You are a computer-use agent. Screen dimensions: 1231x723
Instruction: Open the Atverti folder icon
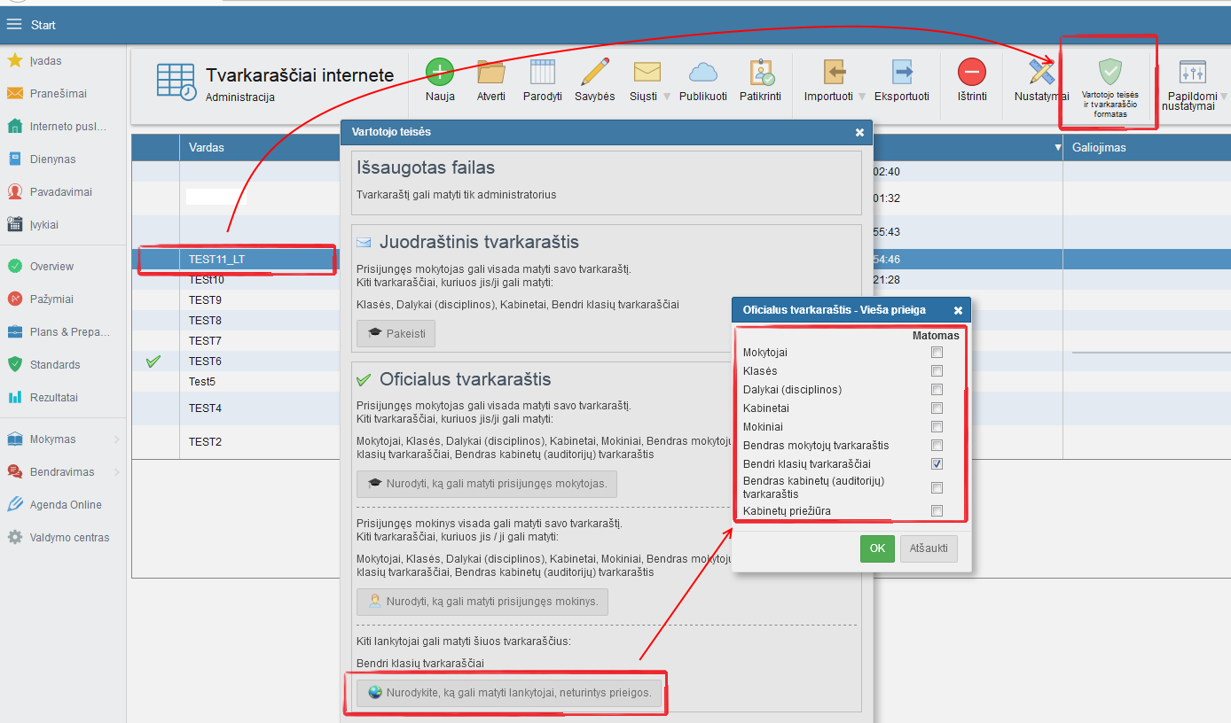(490, 73)
